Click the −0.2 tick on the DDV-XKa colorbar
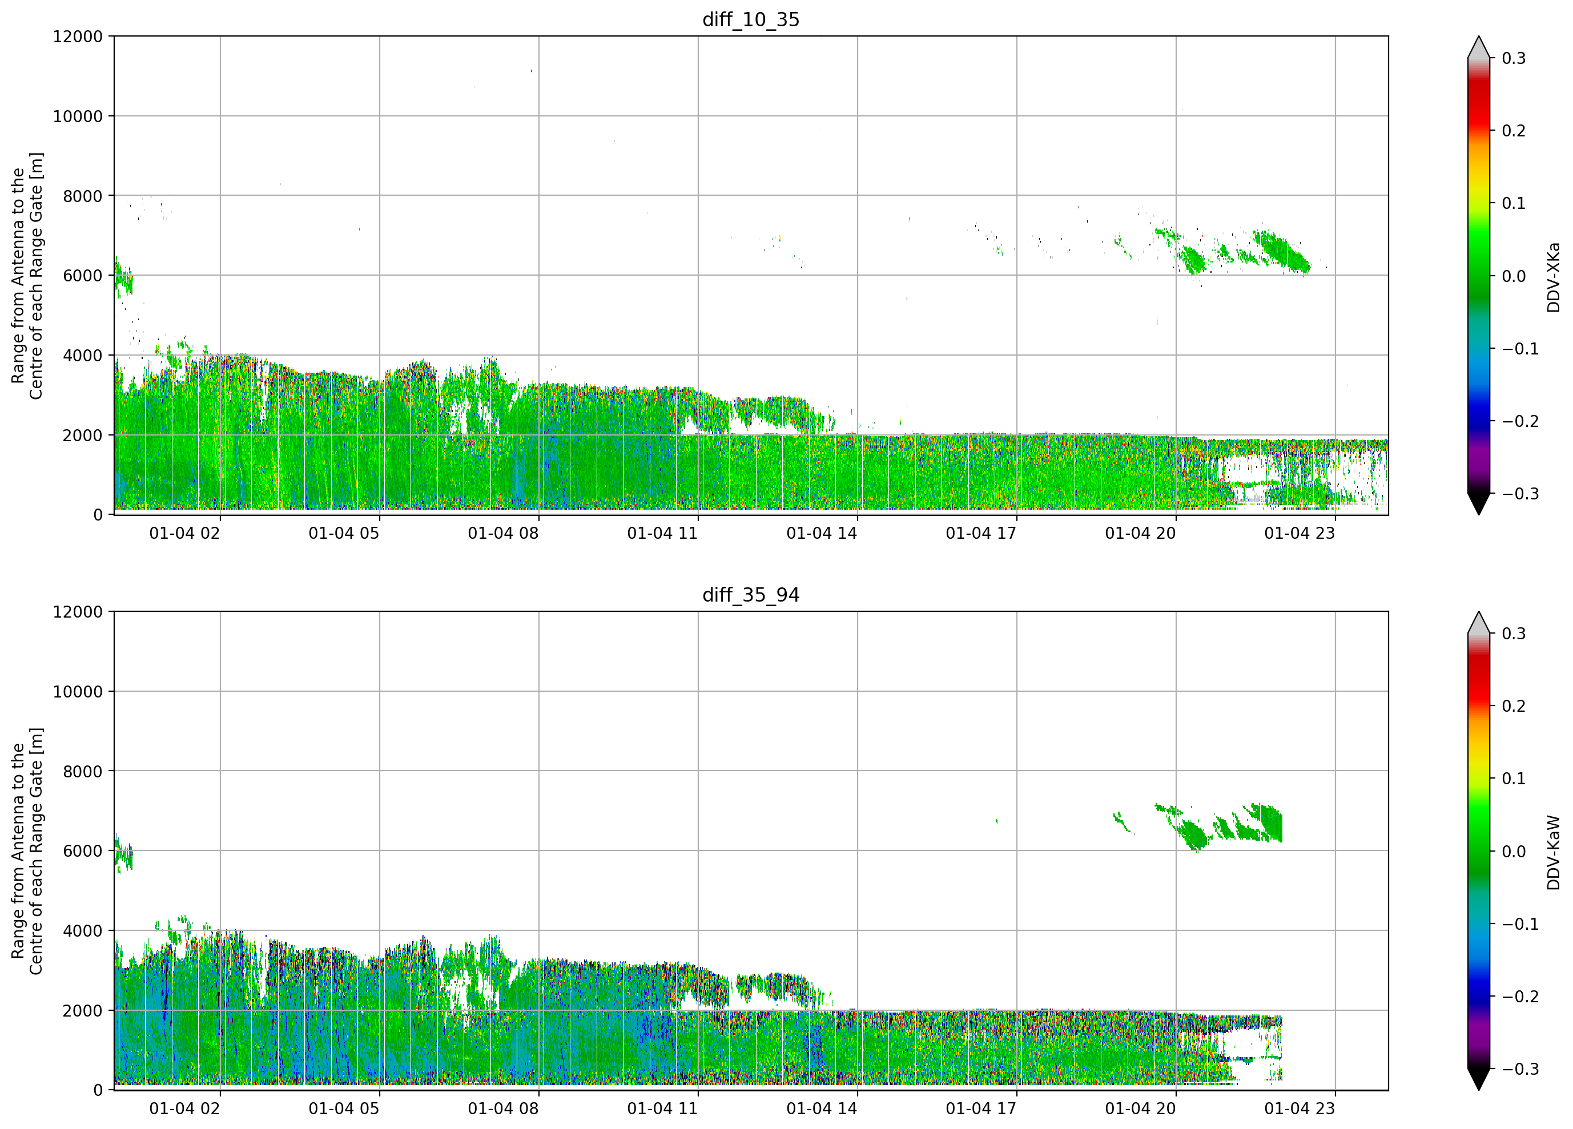Viewport: 1573px width, 1129px height. click(x=1520, y=422)
